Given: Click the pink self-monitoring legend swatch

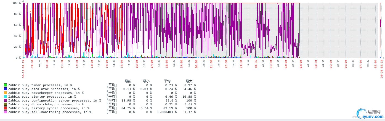Looking at the screenshot, I should pos(6,112).
